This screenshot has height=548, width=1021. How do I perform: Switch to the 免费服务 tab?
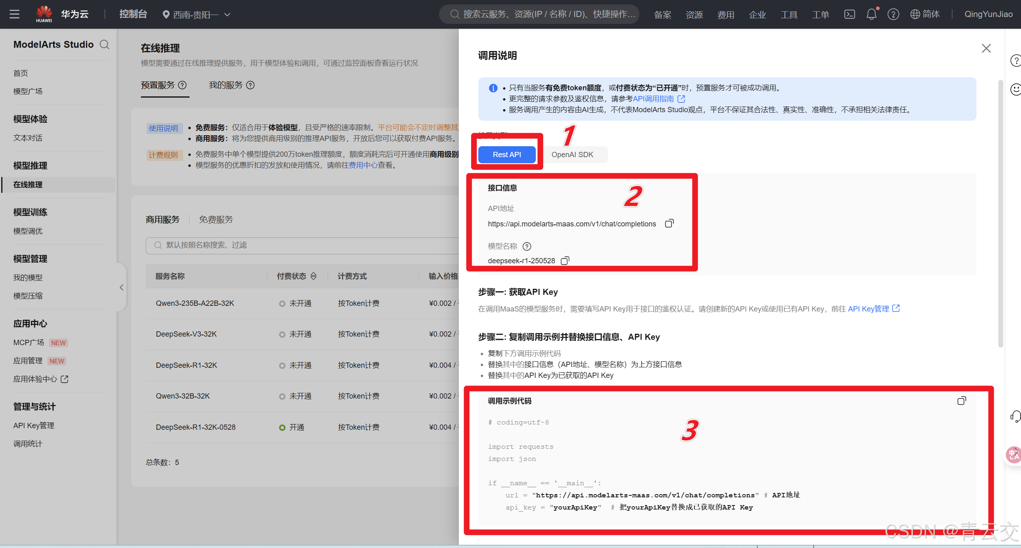coord(216,220)
